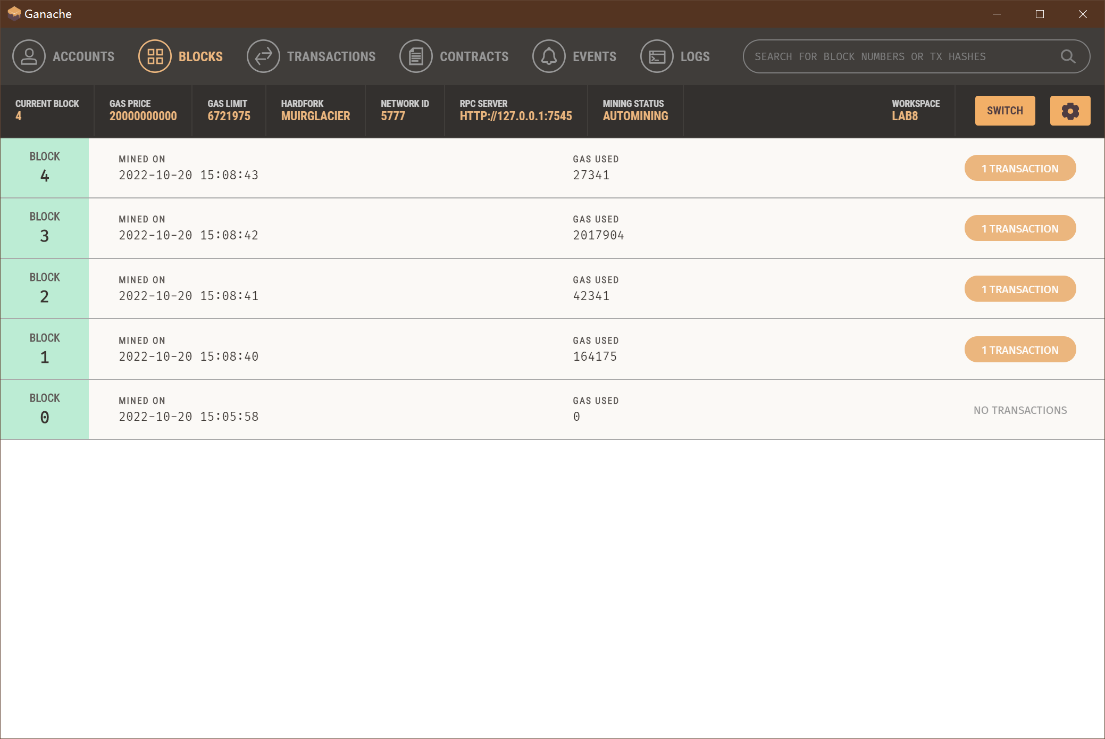This screenshot has width=1105, height=739.
Task: Click the Switch workspace button
Action: (x=1005, y=111)
